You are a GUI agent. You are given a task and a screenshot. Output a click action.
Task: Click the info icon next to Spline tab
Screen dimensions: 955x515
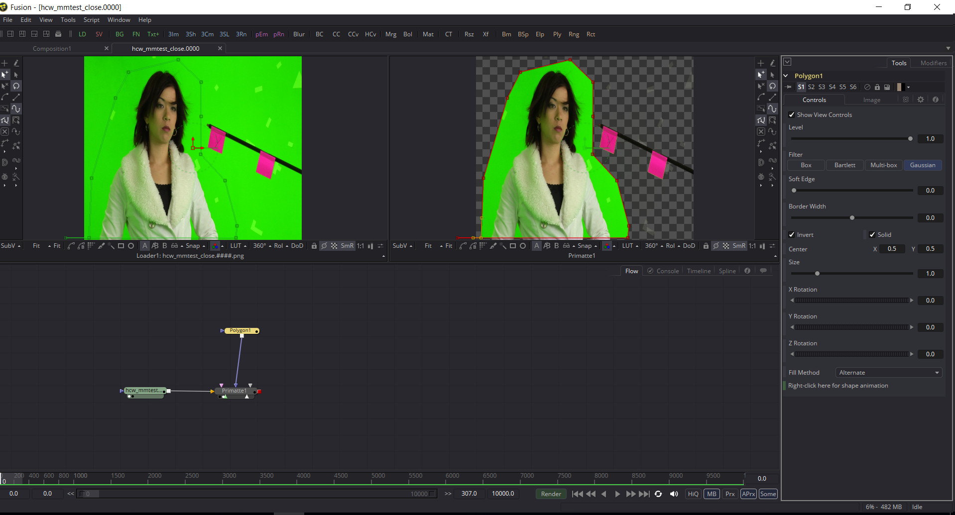click(747, 271)
